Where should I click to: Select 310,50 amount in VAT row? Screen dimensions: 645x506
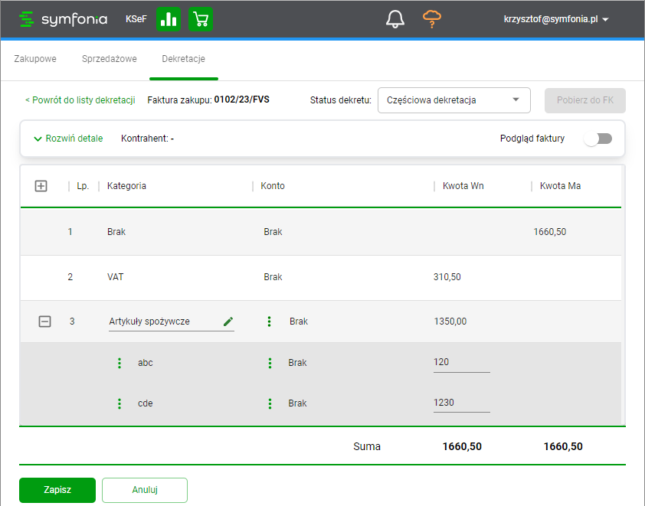447,277
